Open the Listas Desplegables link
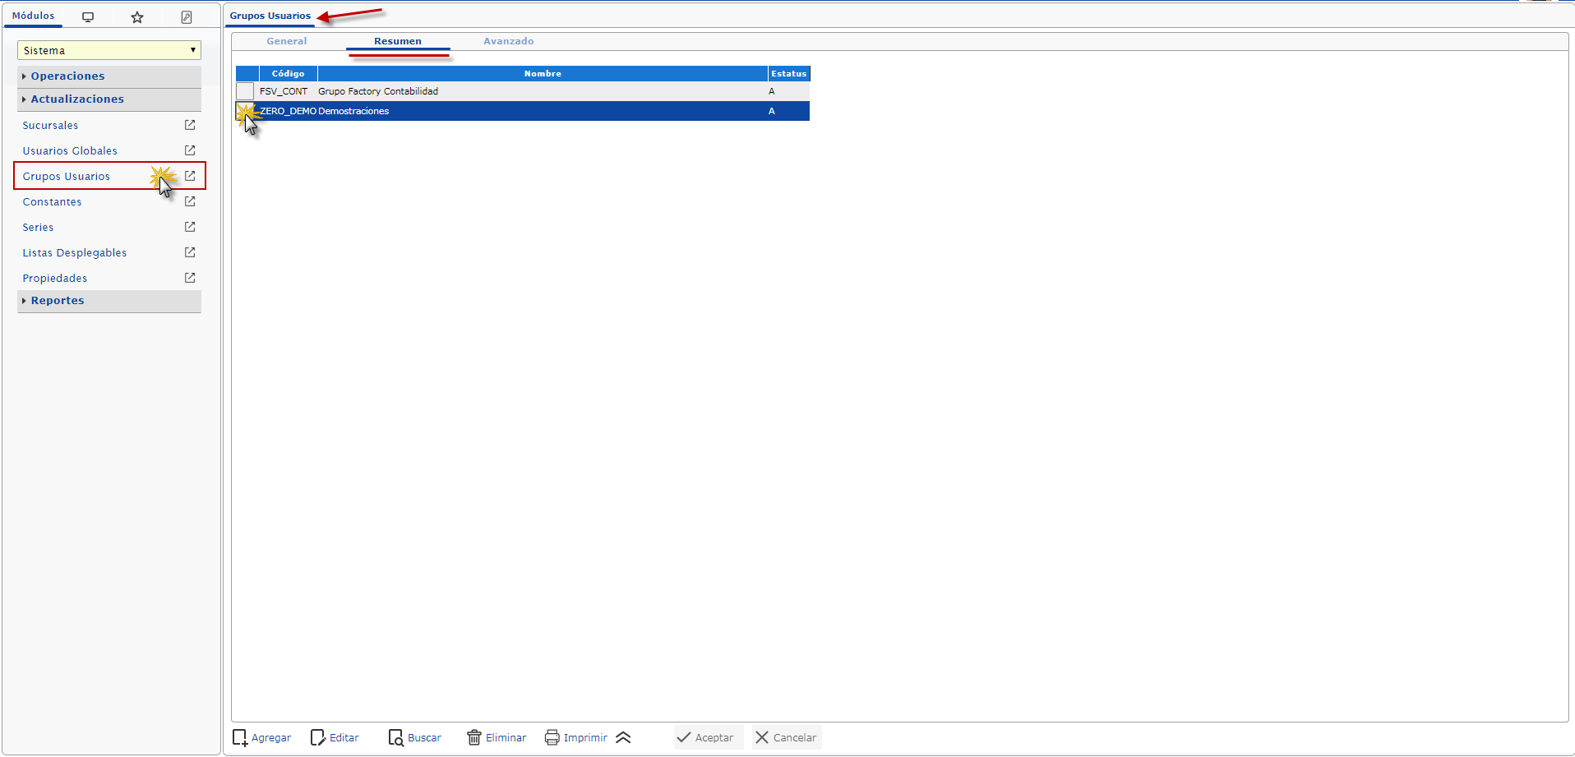This screenshot has height=757, width=1575. click(75, 253)
